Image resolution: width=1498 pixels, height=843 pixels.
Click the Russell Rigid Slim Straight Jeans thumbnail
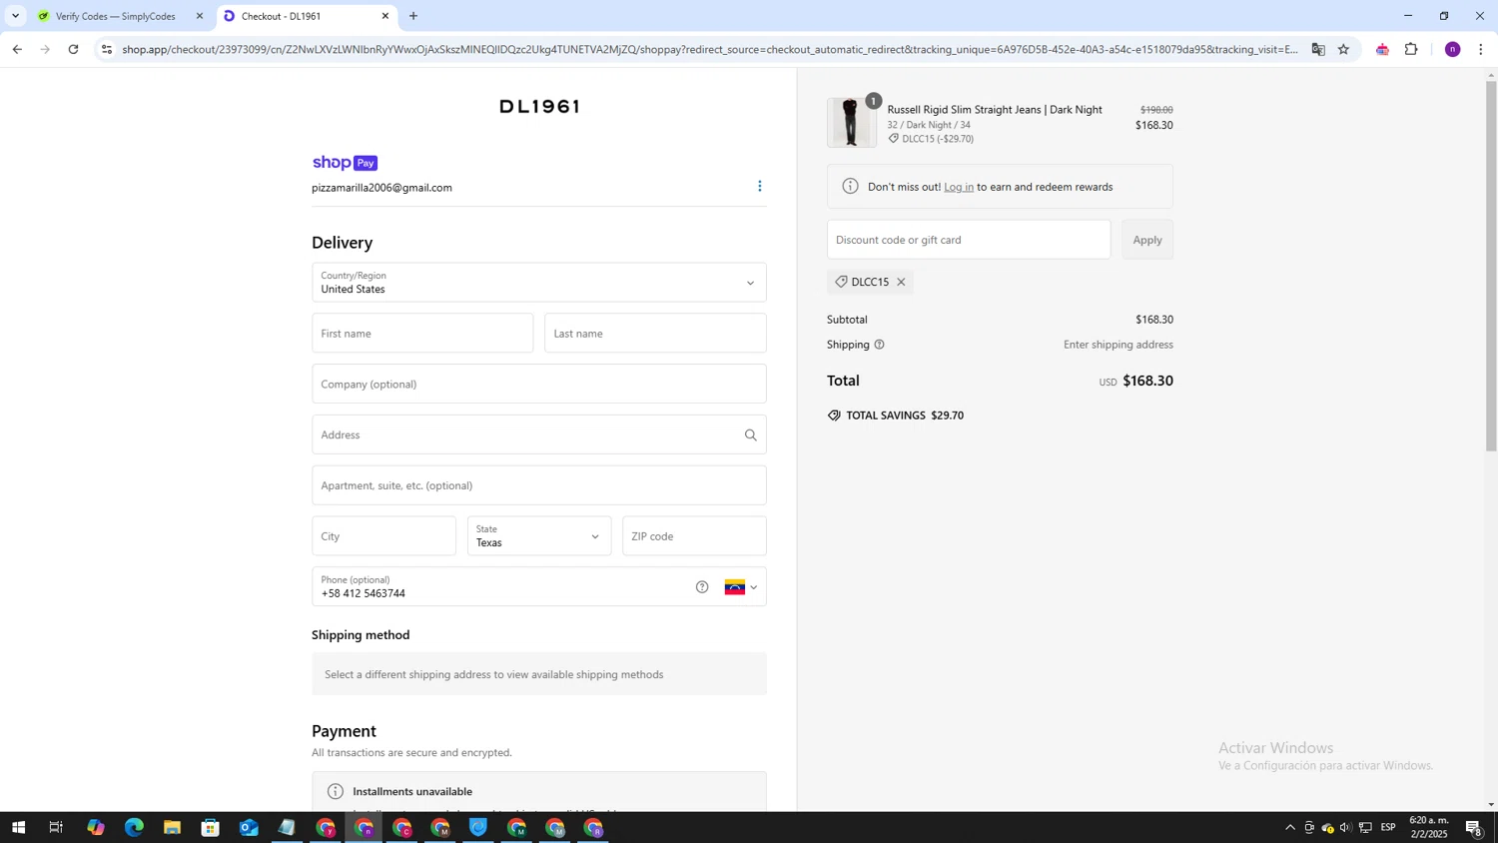point(851,123)
